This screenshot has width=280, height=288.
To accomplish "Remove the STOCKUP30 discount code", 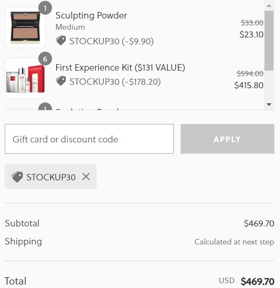I will coord(86,177).
